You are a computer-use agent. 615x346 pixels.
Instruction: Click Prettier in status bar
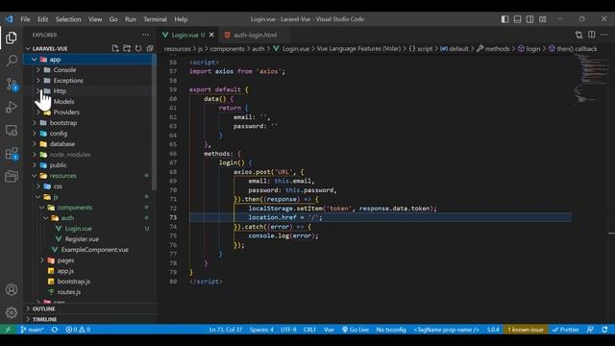tap(566, 329)
